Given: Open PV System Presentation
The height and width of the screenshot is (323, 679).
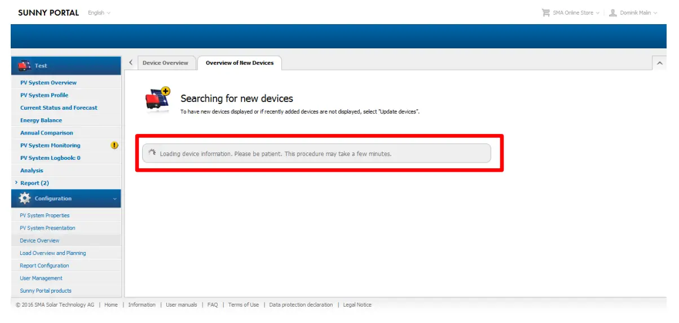Looking at the screenshot, I should [47, 228].
